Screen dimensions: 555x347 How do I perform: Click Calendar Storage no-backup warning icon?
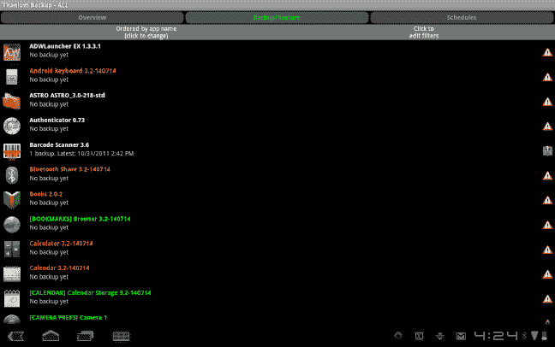[x=547, y=299]
